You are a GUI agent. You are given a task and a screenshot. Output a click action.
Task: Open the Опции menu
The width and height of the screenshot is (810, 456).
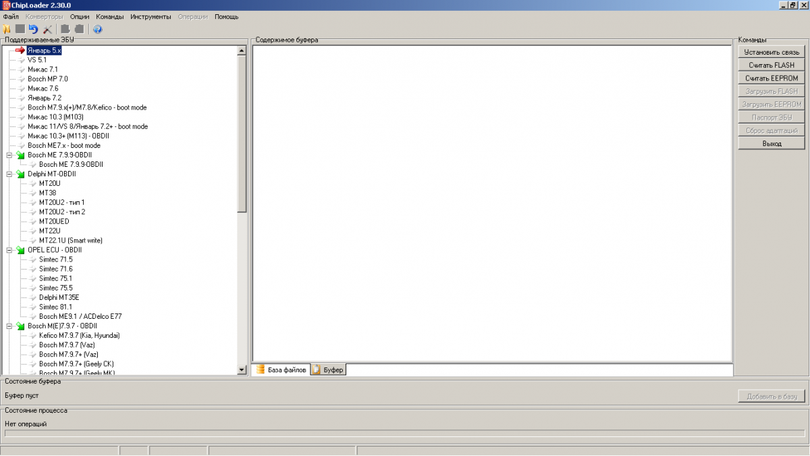pos(80,16)
